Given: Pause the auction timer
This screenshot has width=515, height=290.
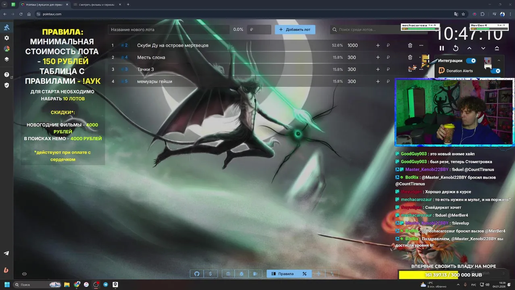Looking at the screenshot, I should (x=442, y=48).
